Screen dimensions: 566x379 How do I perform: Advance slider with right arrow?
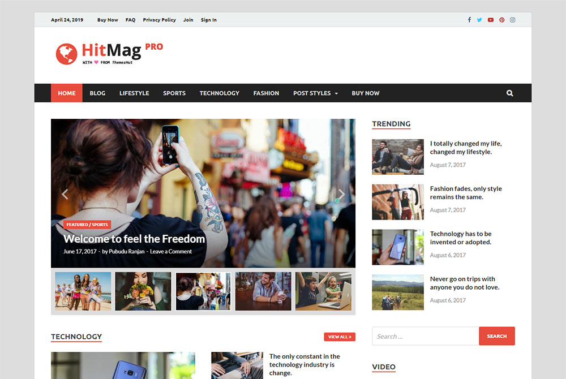pos(341,194)
